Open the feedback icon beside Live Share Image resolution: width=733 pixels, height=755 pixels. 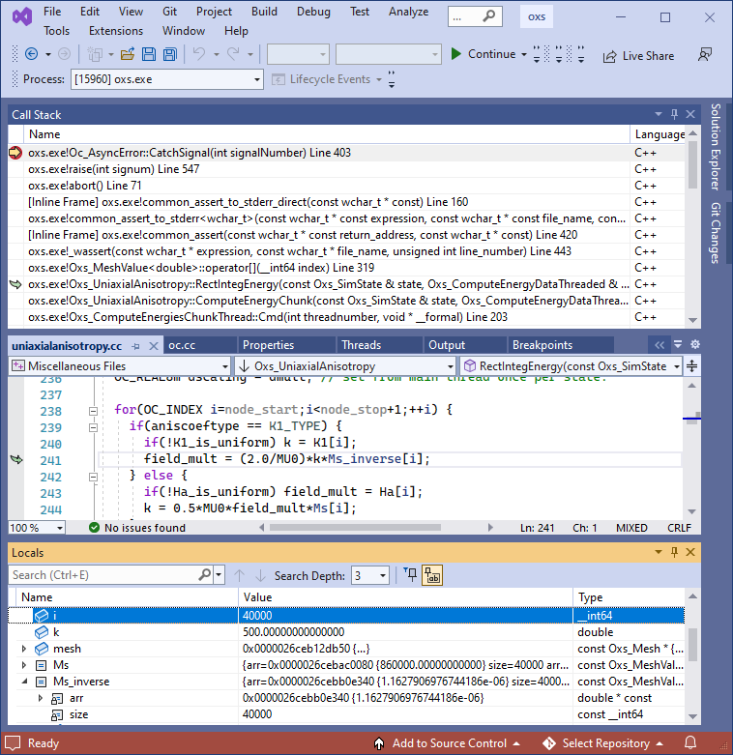click(x=705, y=55)
